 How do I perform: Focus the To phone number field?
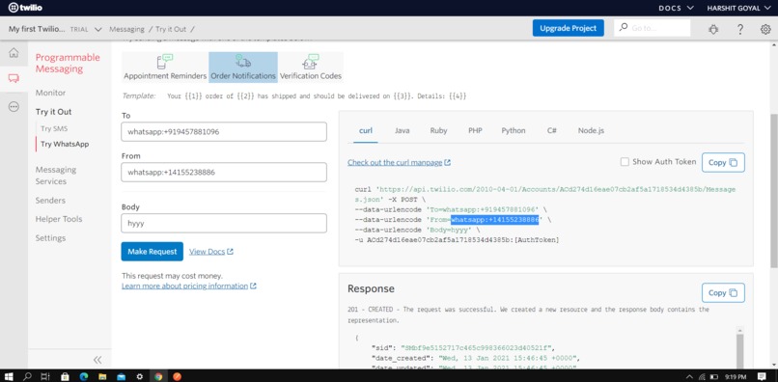pyautogui.click(x=224, y=132)
